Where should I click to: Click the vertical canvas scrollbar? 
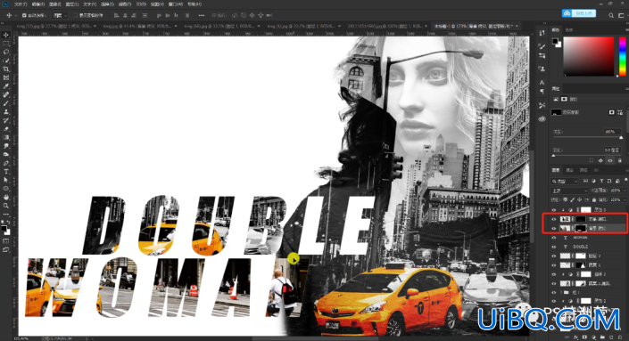532,196
